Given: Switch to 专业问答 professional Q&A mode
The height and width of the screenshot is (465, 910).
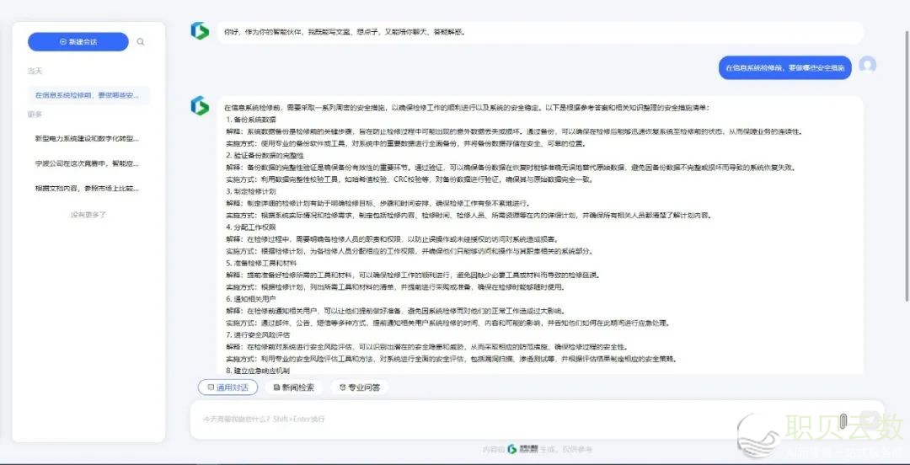Looking at the screenshot, I should [x=359, y=387].
